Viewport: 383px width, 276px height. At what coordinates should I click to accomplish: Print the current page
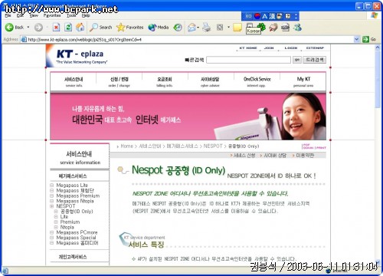point(207,27)
